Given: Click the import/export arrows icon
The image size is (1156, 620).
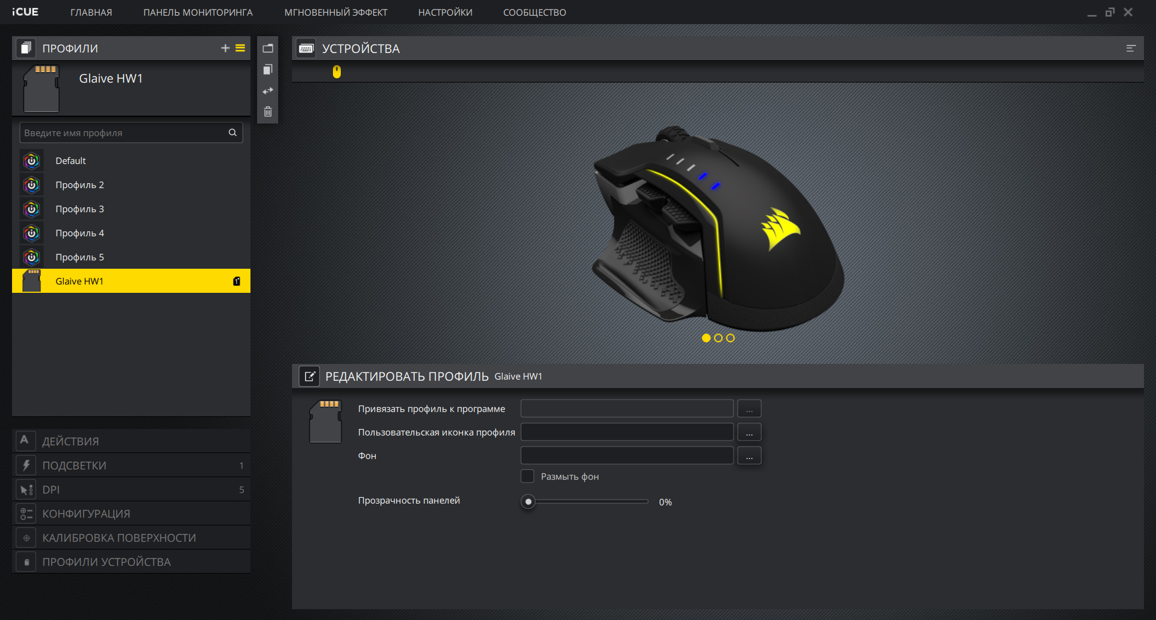Looking at the screenshot, I should tap(268, 91).
